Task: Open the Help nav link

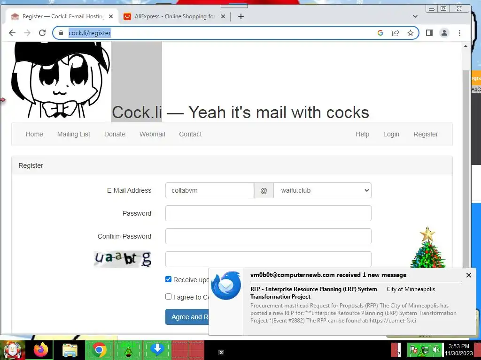Action: (x=362, y=134)
